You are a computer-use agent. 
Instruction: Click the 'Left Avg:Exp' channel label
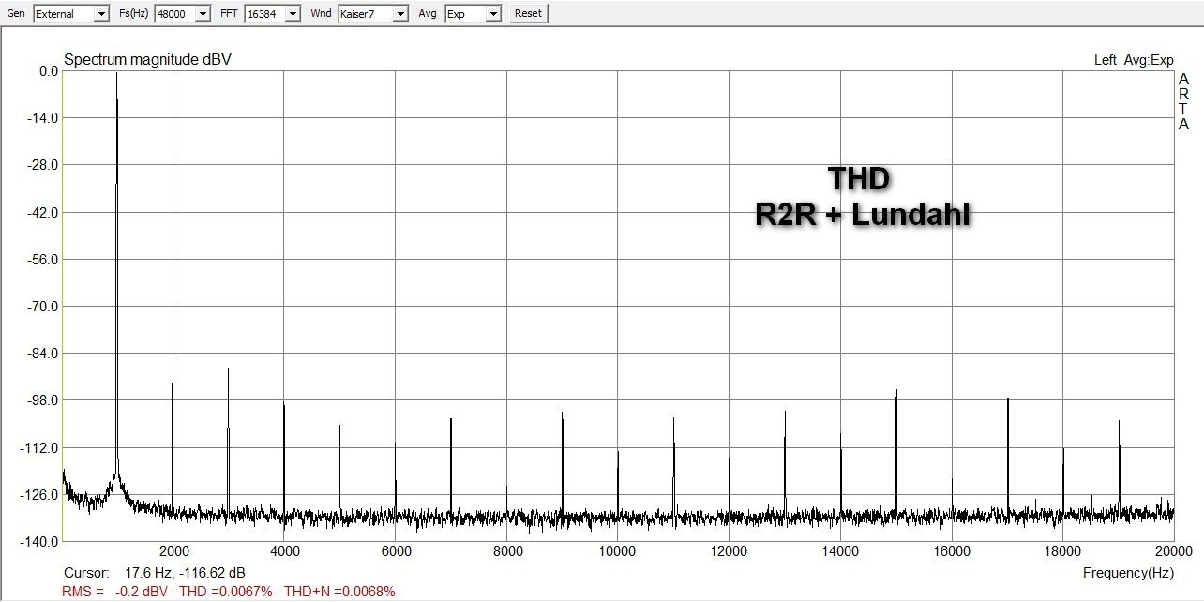(1134, 60)
